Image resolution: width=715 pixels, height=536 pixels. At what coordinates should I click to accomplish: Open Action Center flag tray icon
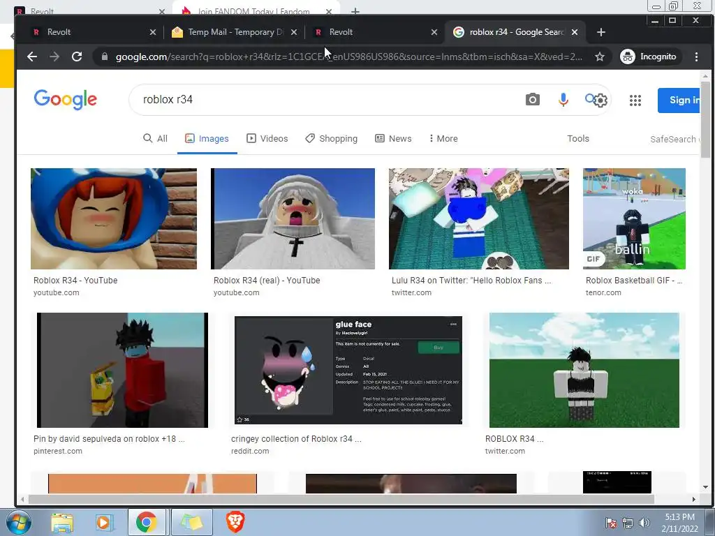click(x=610, y=523)
